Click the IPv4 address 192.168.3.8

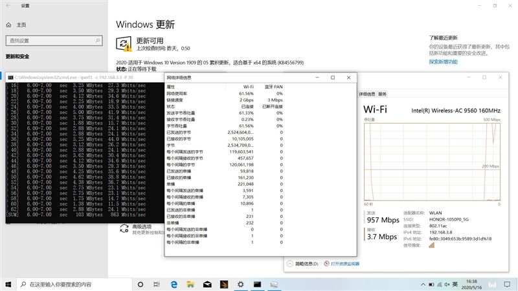pyautogui.click(x=441, y=232)
